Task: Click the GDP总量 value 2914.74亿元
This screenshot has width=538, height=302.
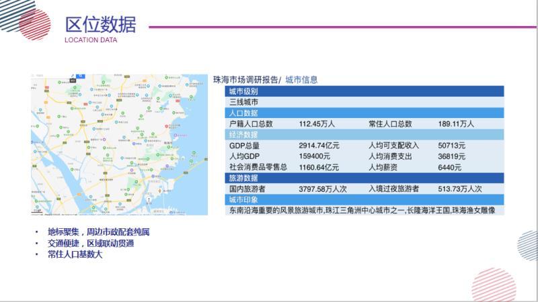Action: click(x=319, y=146)
